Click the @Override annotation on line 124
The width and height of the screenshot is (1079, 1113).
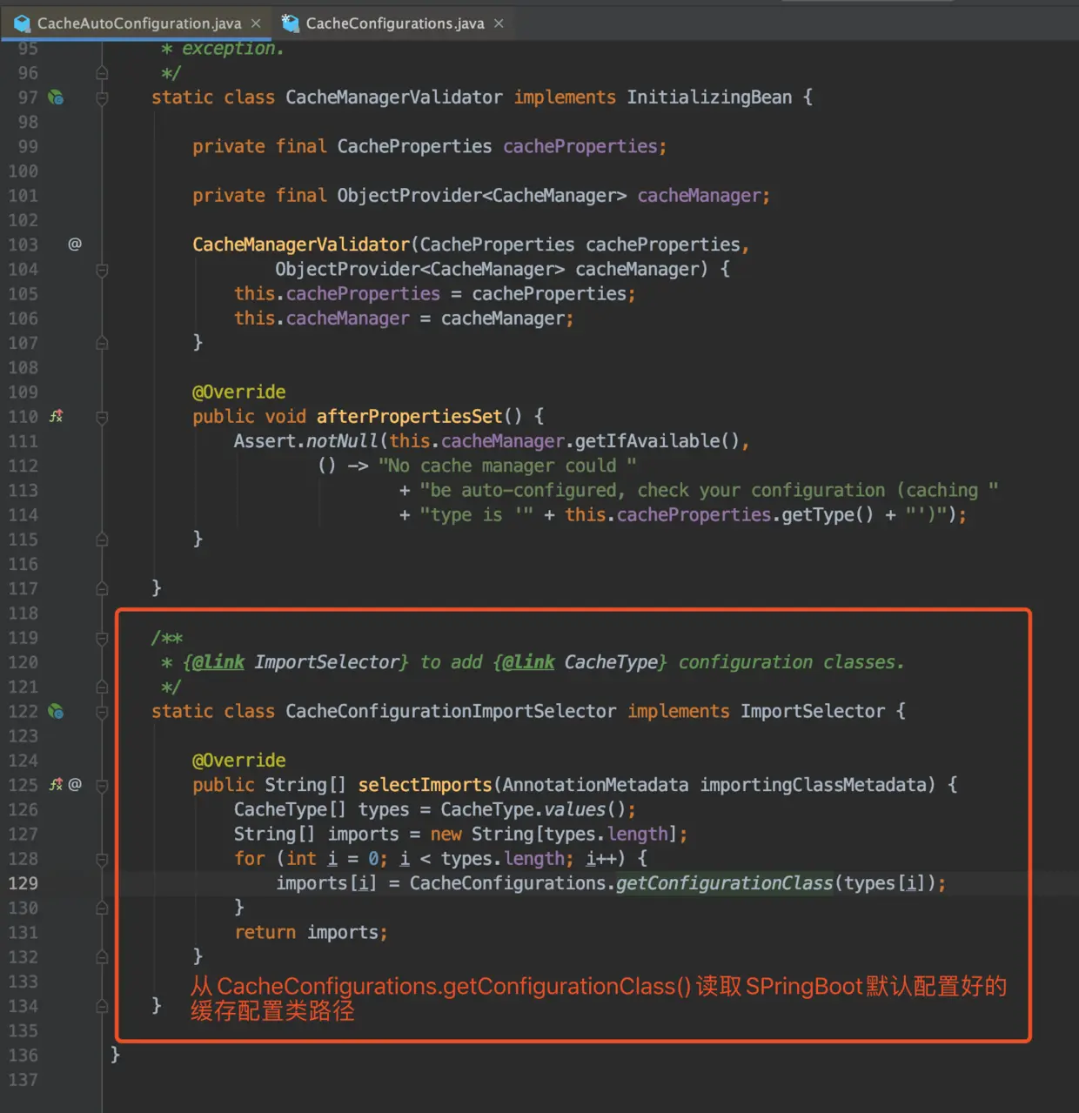tap(238, 761)
